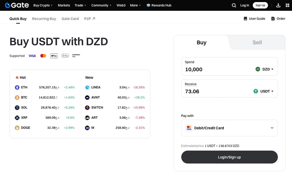Expand the Buy Crypto menu
This screenshot has height=183, width=292.
coord(43,5)
